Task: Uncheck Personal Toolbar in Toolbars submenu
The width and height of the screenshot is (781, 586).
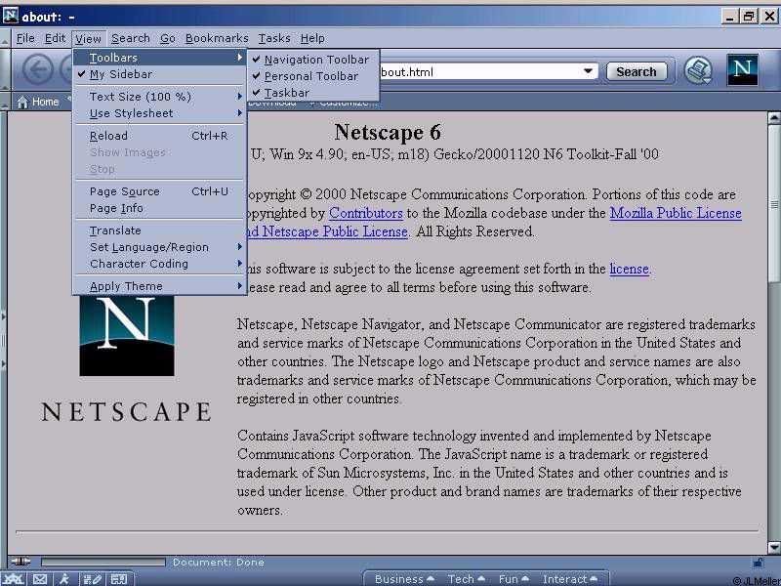Action: click(313, 76)
